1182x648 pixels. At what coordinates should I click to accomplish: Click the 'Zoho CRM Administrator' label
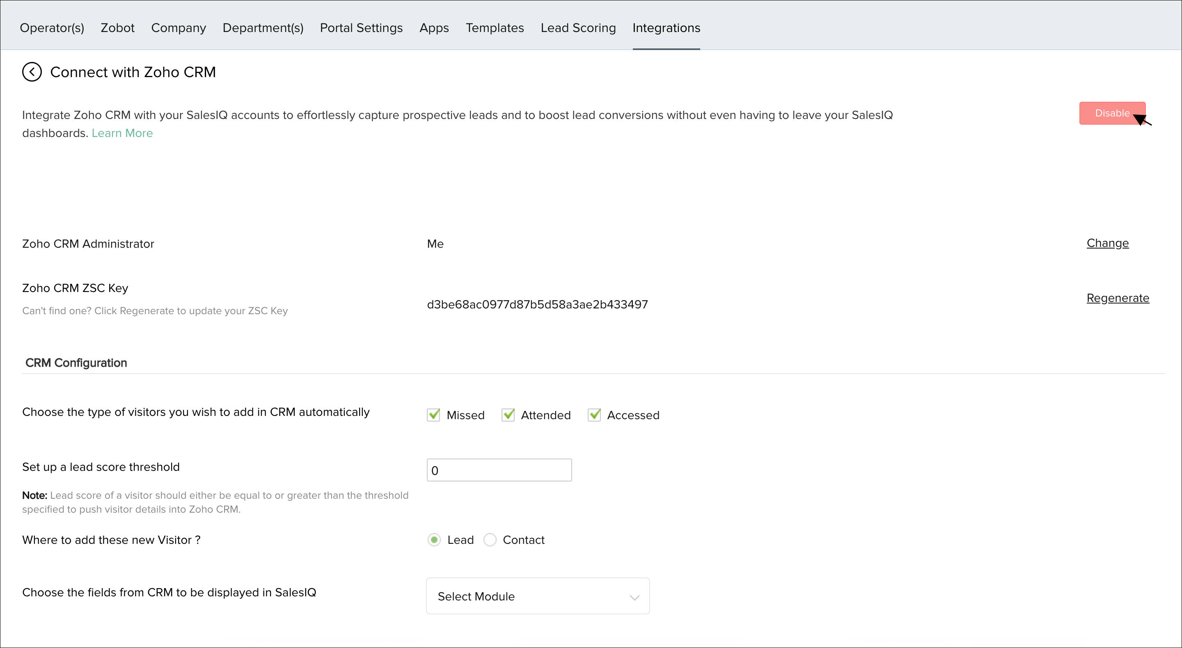[88, 244]
